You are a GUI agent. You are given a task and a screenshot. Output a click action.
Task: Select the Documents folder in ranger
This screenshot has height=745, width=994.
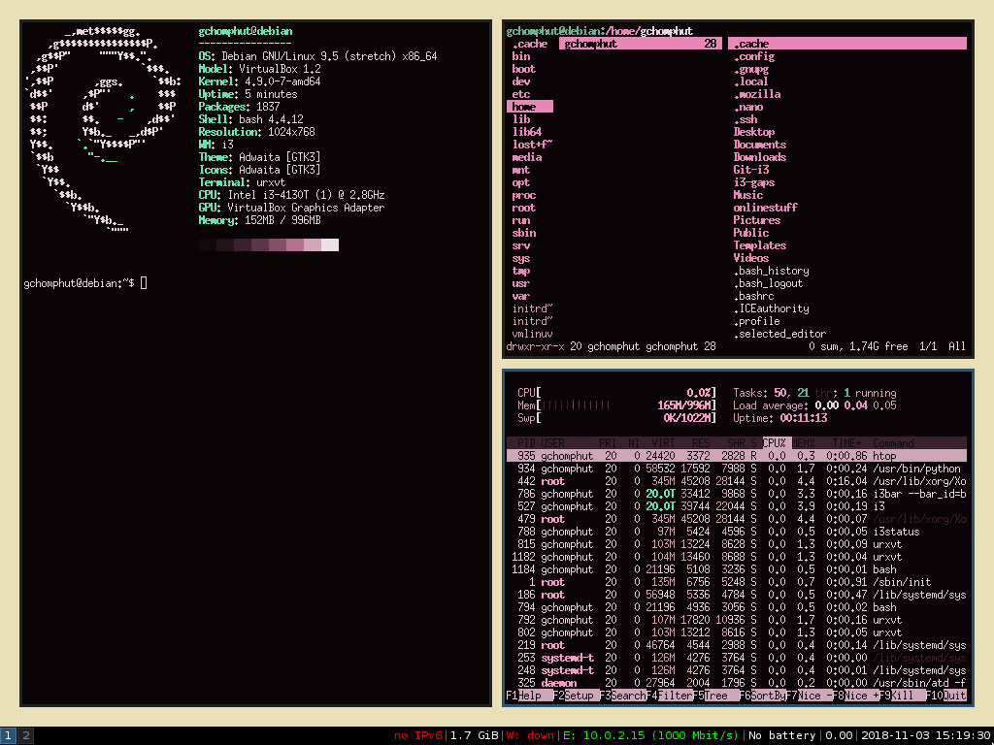click(x=759, y=145)
